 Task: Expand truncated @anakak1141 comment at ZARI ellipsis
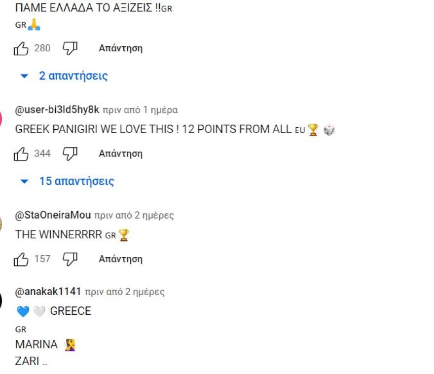[44, 364]
